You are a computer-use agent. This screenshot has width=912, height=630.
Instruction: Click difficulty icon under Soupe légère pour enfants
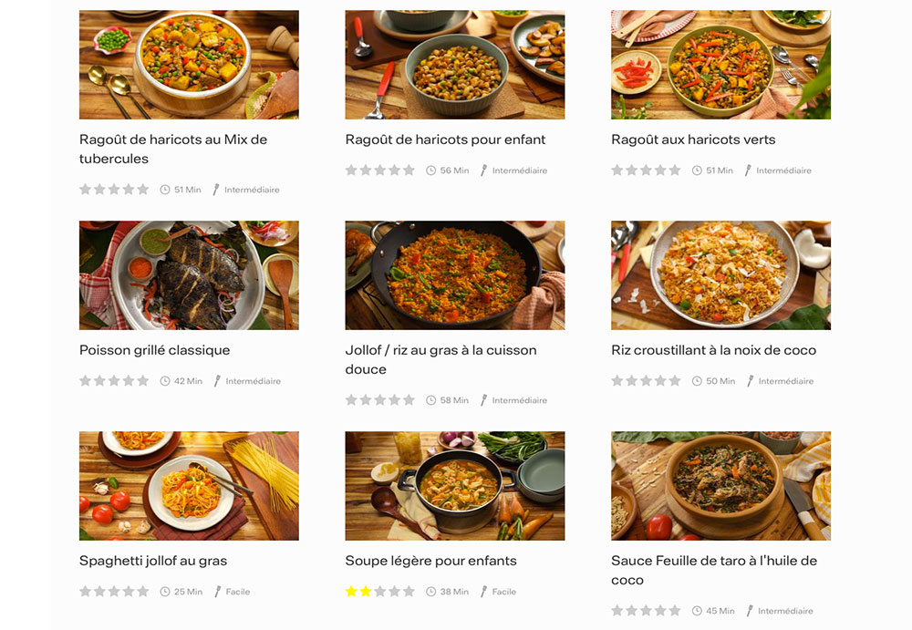(x=483, y=592)
